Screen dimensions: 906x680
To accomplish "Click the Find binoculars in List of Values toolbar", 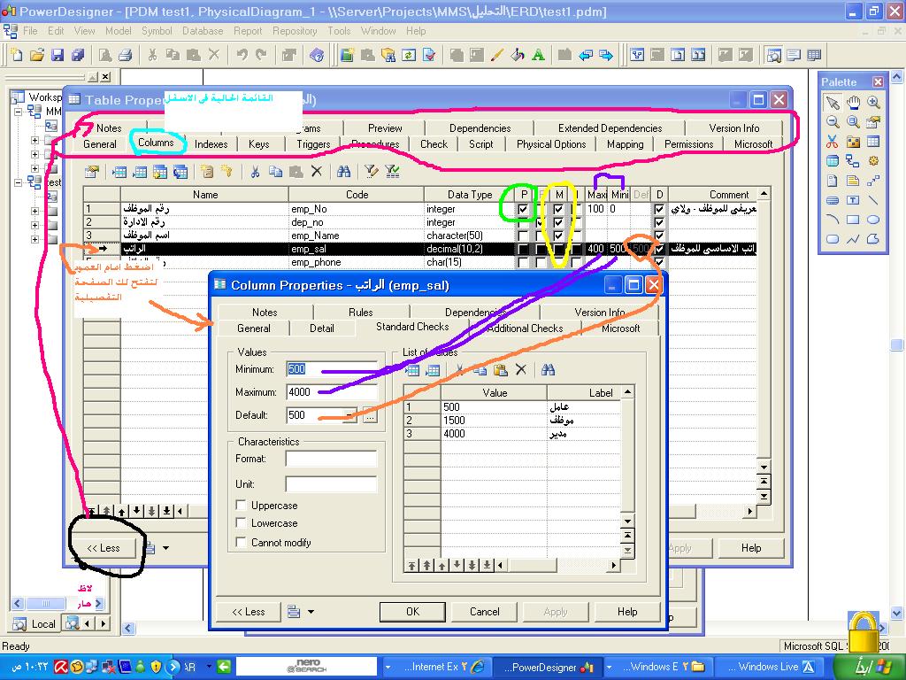I will click(x=548, y=370).
